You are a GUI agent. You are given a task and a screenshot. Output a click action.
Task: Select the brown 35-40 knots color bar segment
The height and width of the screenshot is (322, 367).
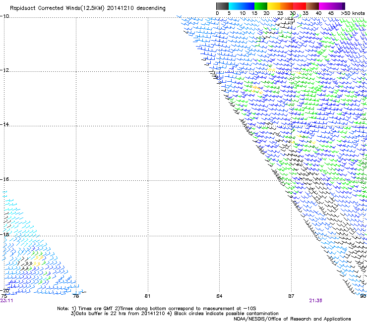(x=312, y=6)
